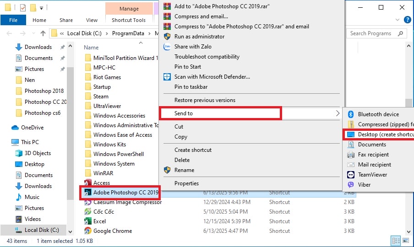Click the Google Chrome shortcut icon
Image resolution: width=414 pixels, height=247 pixels.
(87, 231)
